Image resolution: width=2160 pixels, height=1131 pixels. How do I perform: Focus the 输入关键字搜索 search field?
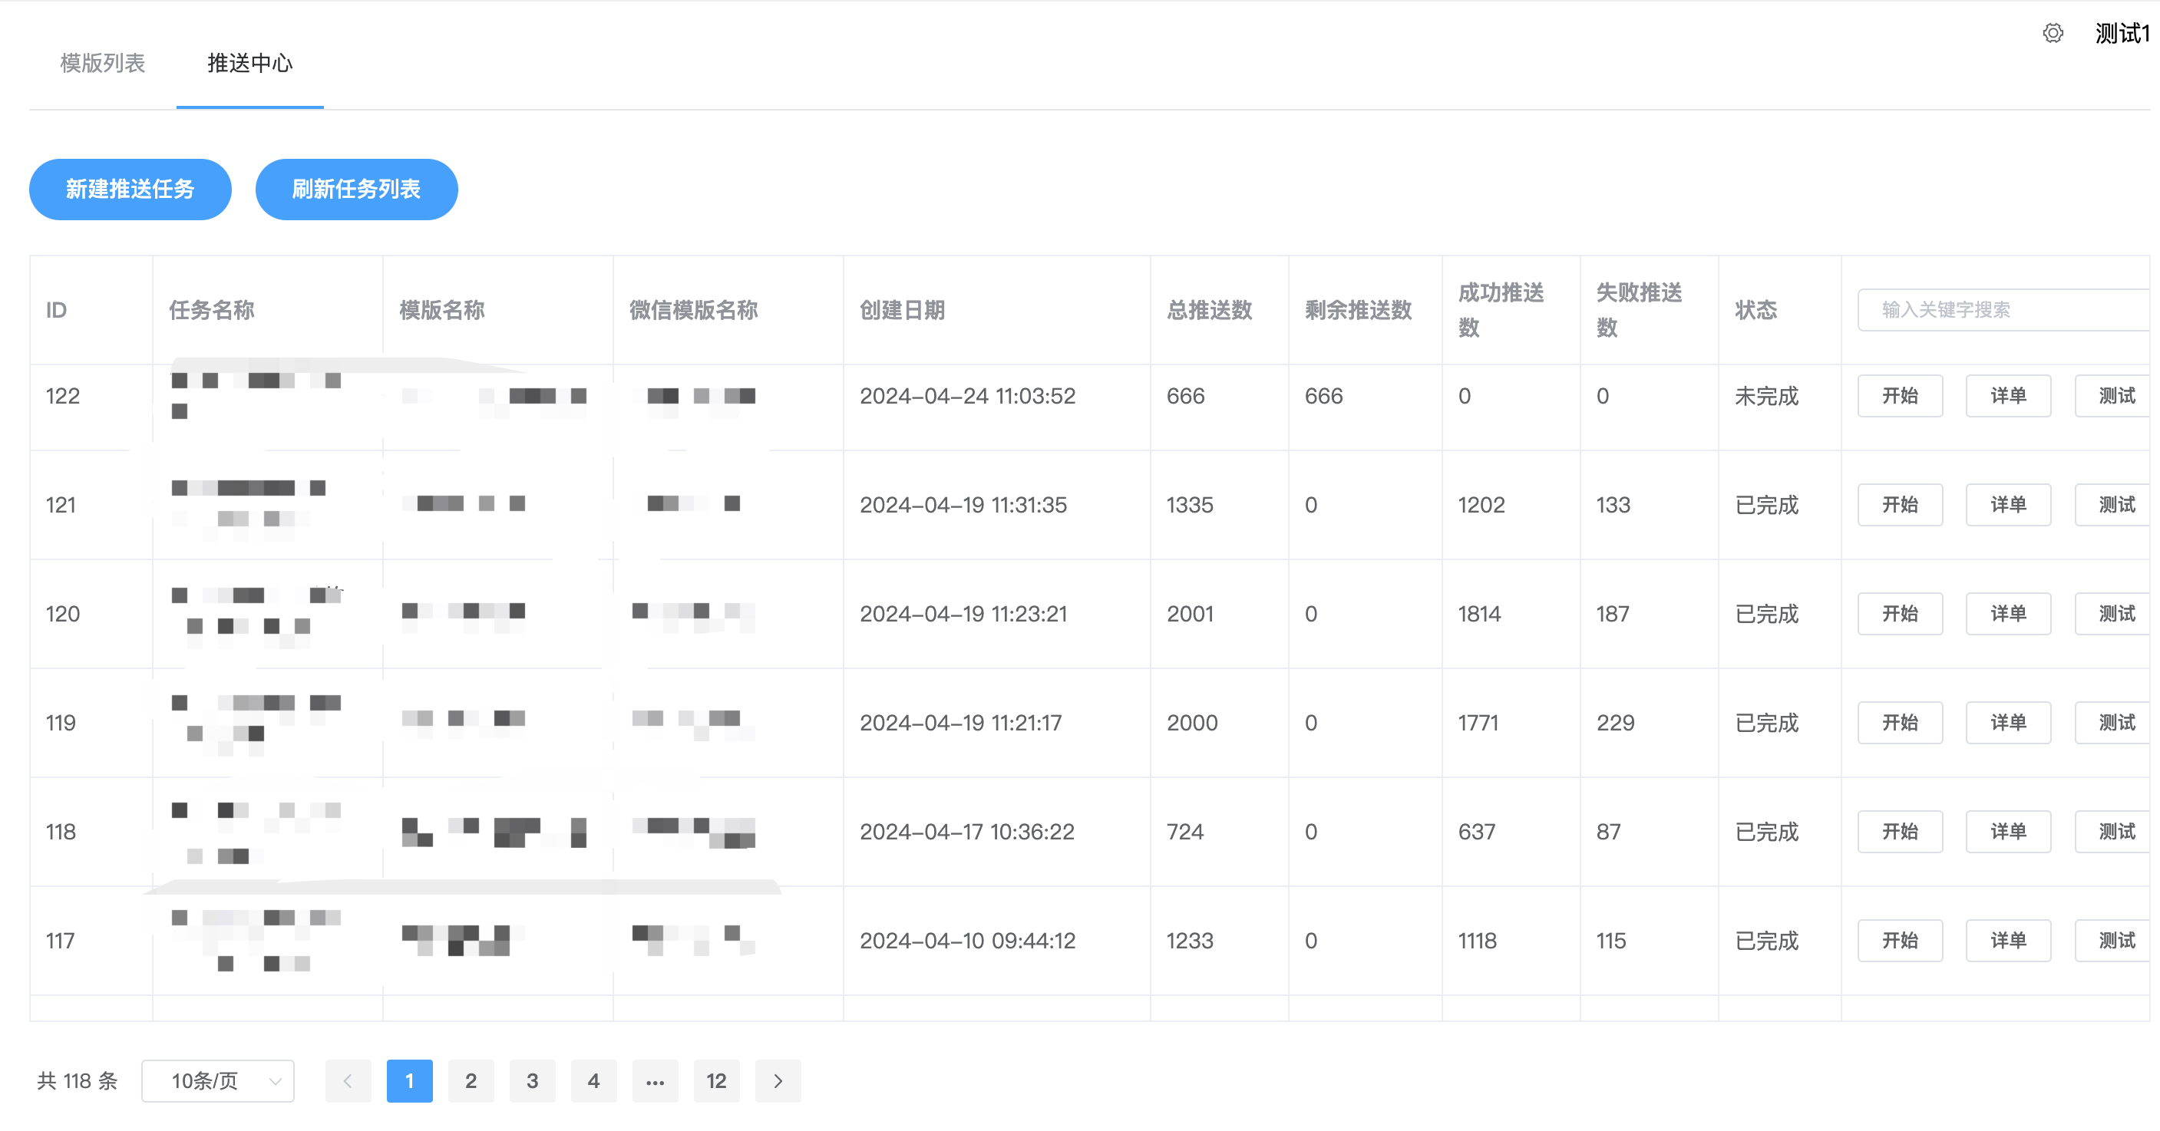pos(2003,310)
